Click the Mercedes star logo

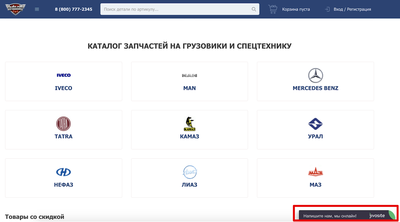(315, 75)
